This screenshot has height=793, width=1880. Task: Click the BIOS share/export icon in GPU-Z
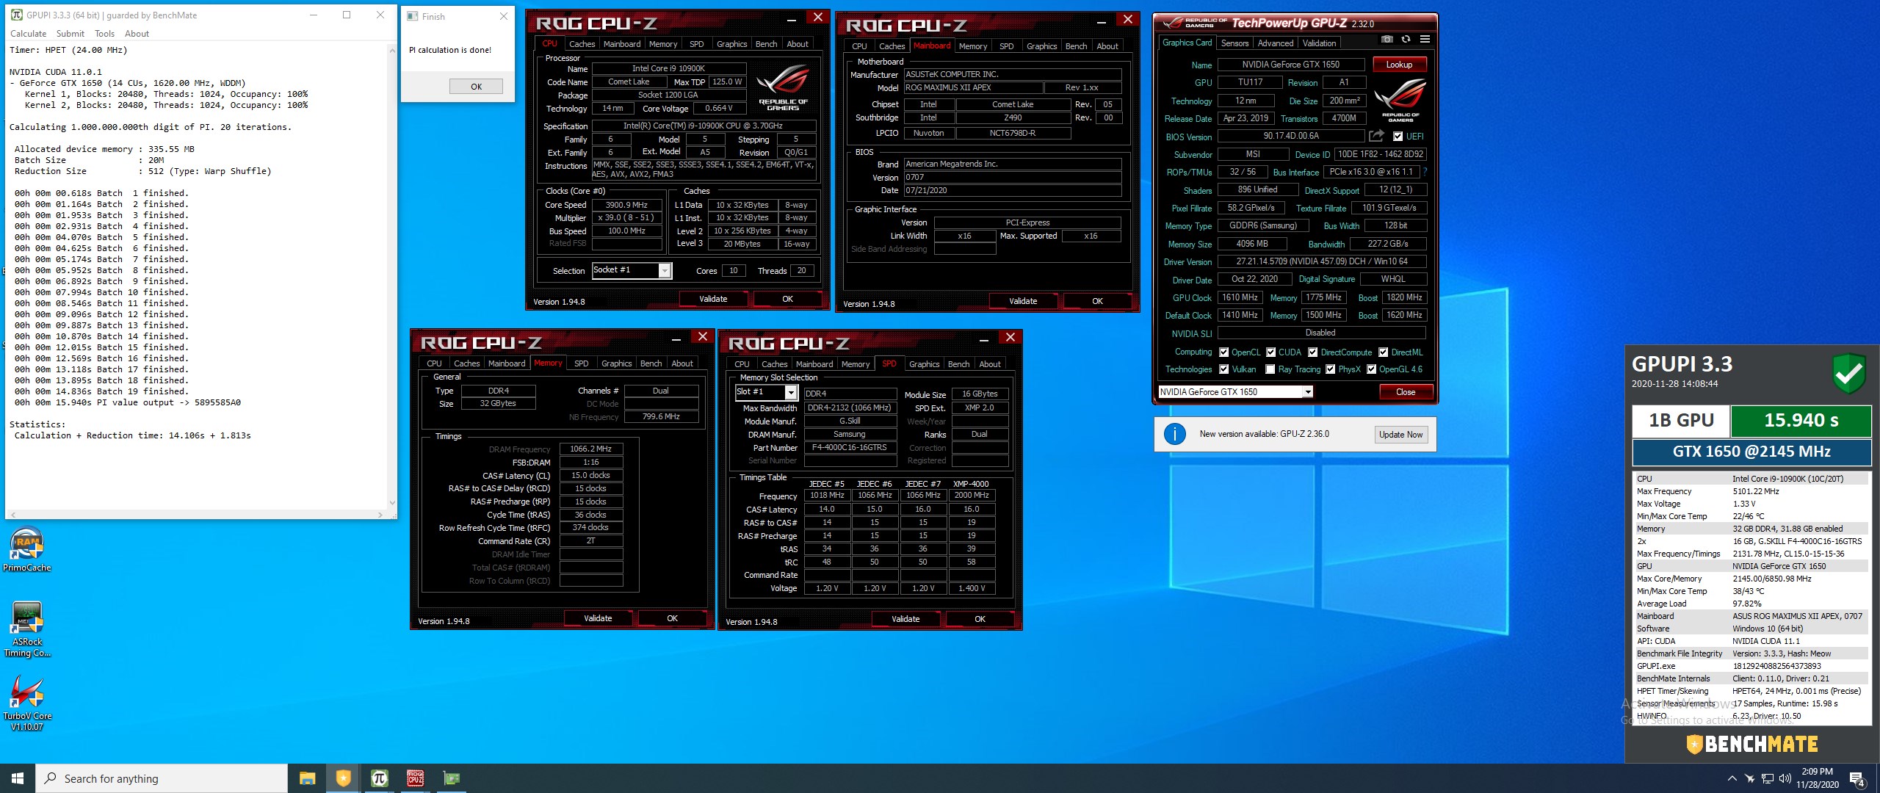(1376, 136)
